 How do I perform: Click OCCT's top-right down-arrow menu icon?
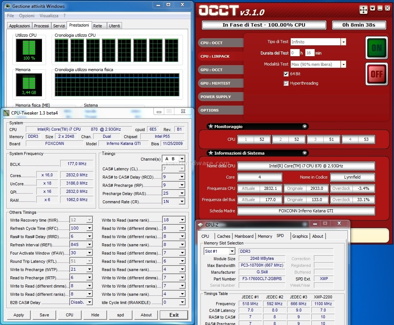click(x=372, y=8)
